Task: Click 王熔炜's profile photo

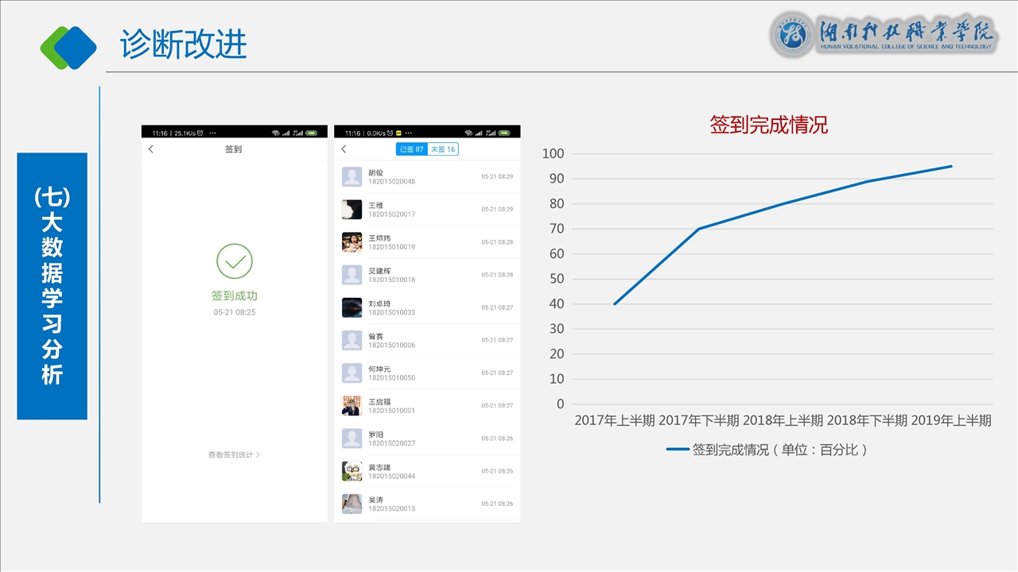Action: (x=352, y=242)
